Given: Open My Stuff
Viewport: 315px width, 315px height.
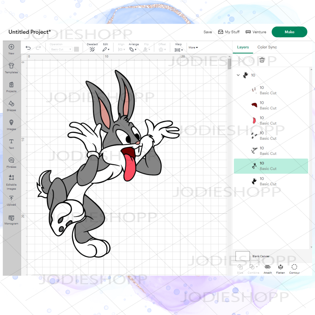Looking at the screenshot, I should tap(229, 32).
